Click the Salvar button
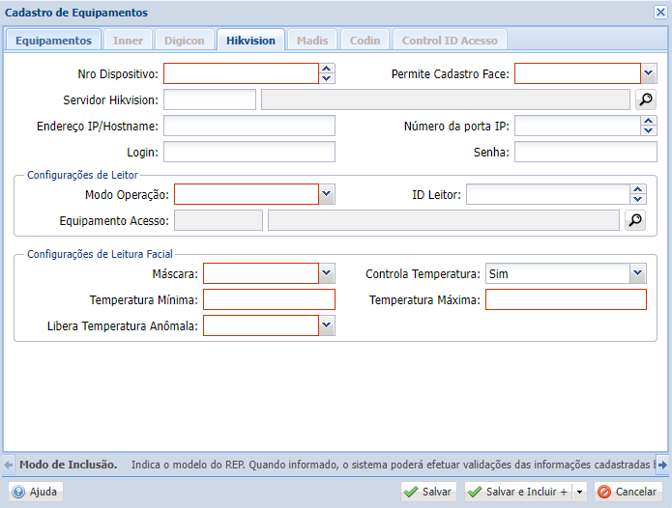The width and height of the screenshot is (672, 508). click(428, 492)
